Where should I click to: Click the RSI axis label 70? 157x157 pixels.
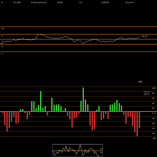pos(2,36)
